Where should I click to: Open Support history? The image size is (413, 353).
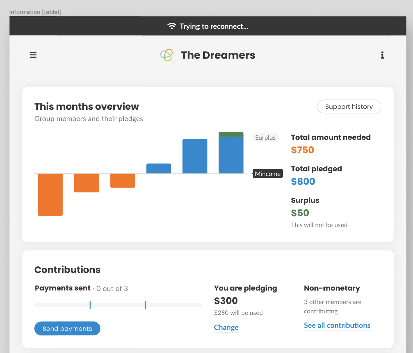(349, 106)
